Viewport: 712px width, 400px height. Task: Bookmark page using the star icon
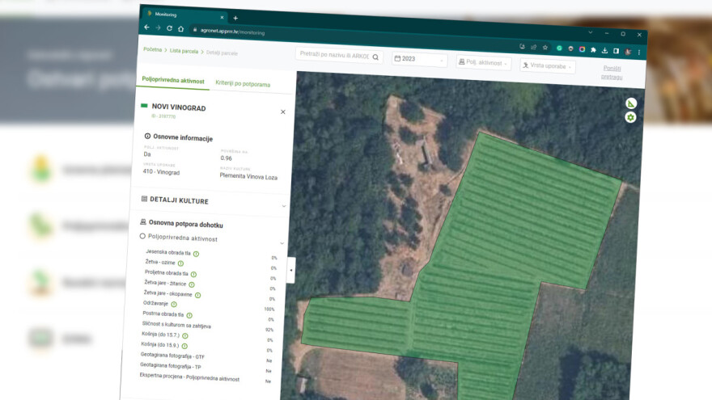pyautogui.click(x=545, y=48)
